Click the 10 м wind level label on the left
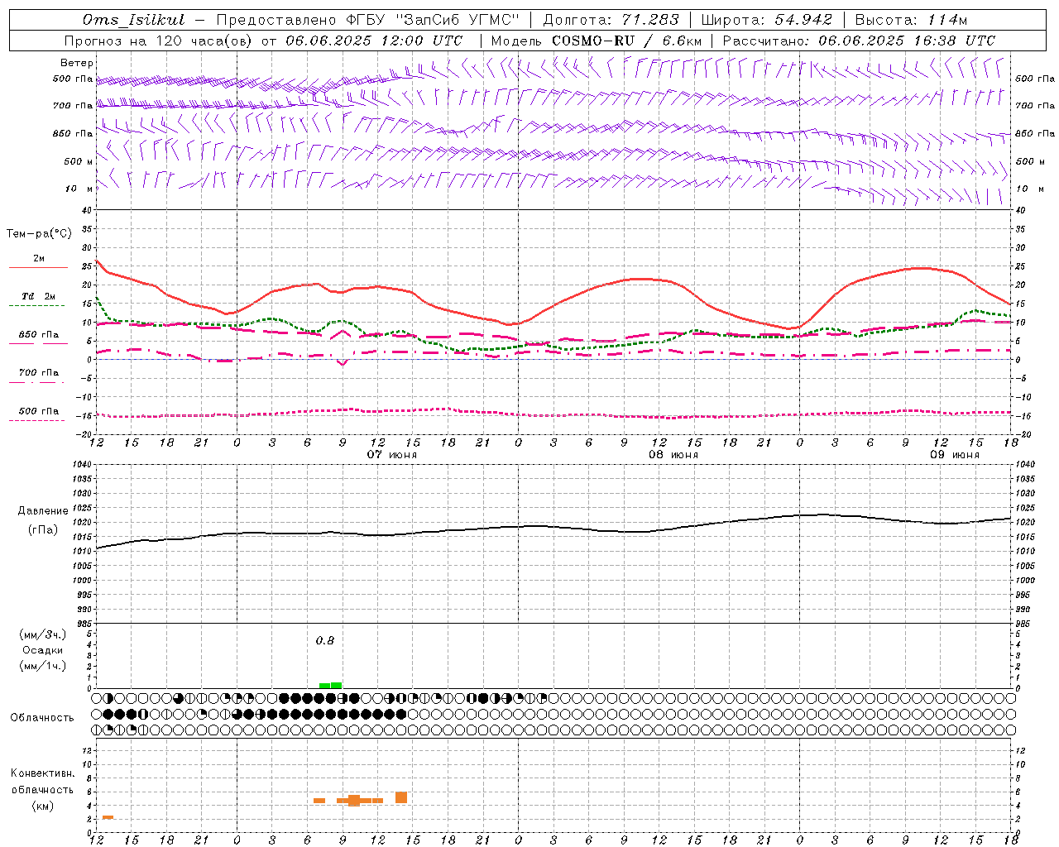This screenshot has height=847, width=1059. coord(80,189)
